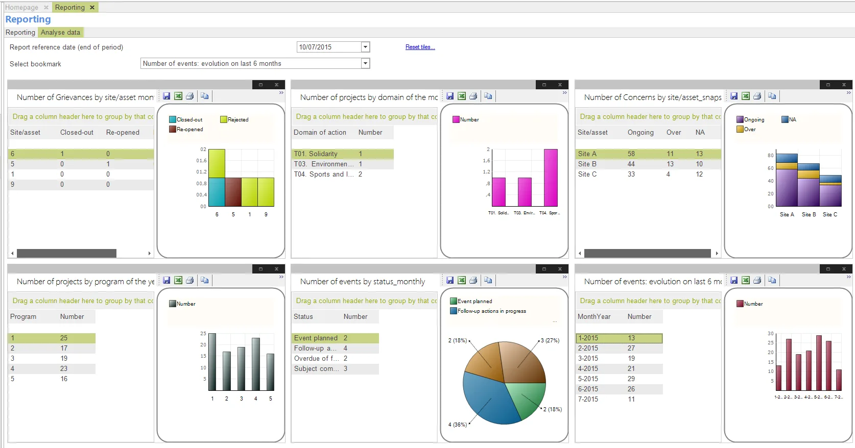Click the Closed-out legend color swatch
855x448 pixels.
(173, 119)
